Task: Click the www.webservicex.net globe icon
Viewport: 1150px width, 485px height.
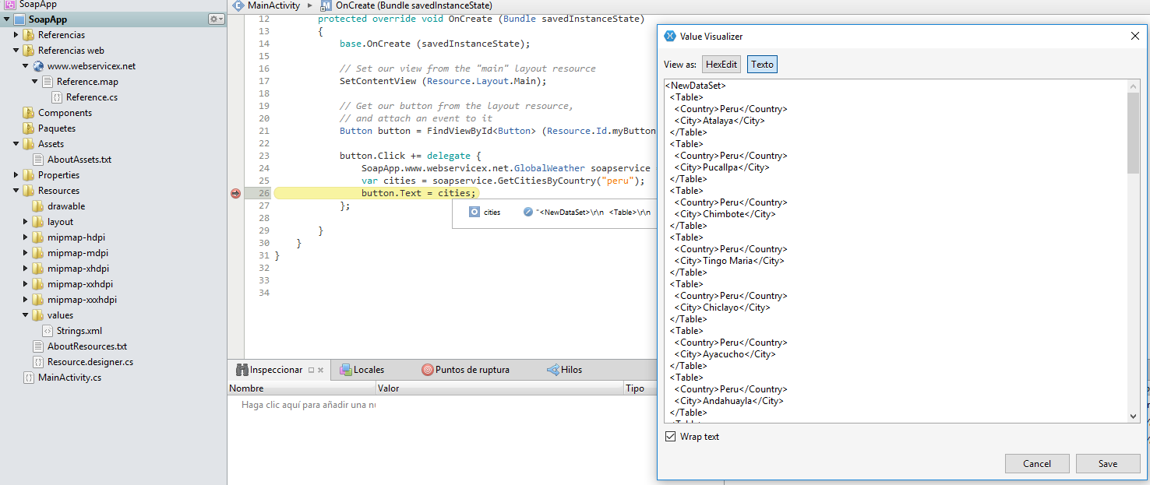Action: pos(38,66)
